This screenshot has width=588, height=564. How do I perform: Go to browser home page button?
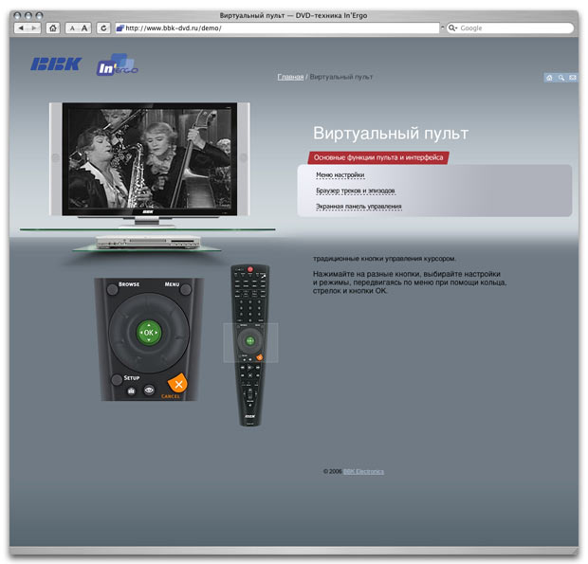coord(53,28)
